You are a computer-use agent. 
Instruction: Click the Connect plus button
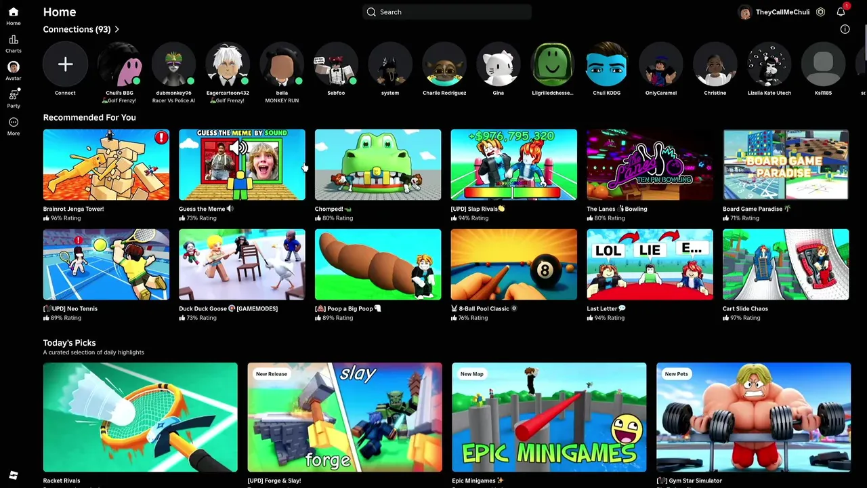click(x=65, y=64)
